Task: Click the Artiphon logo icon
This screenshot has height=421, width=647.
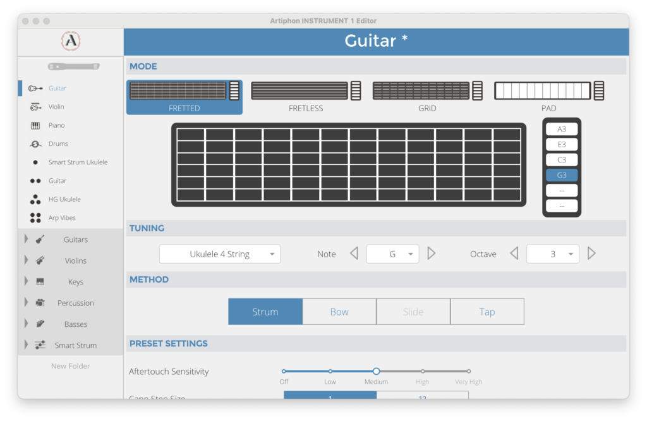Action: 71,42
